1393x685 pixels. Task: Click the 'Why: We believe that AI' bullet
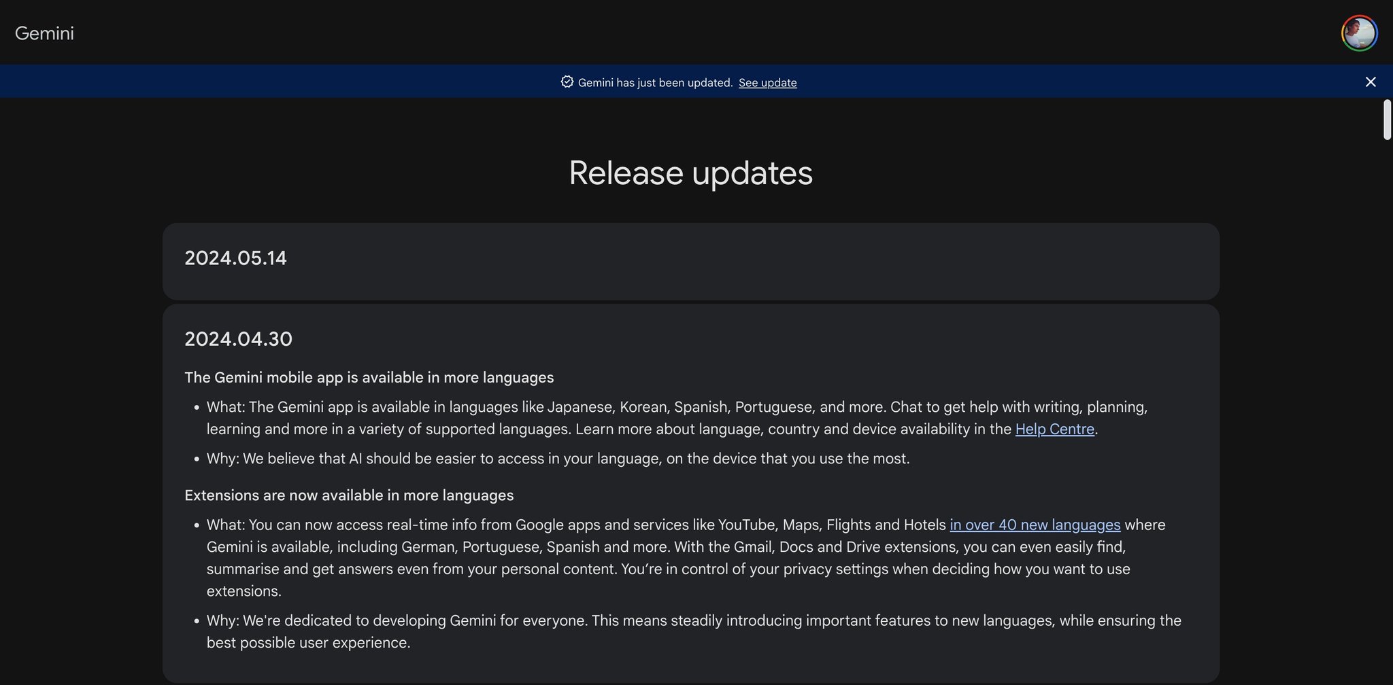(558, 459)
